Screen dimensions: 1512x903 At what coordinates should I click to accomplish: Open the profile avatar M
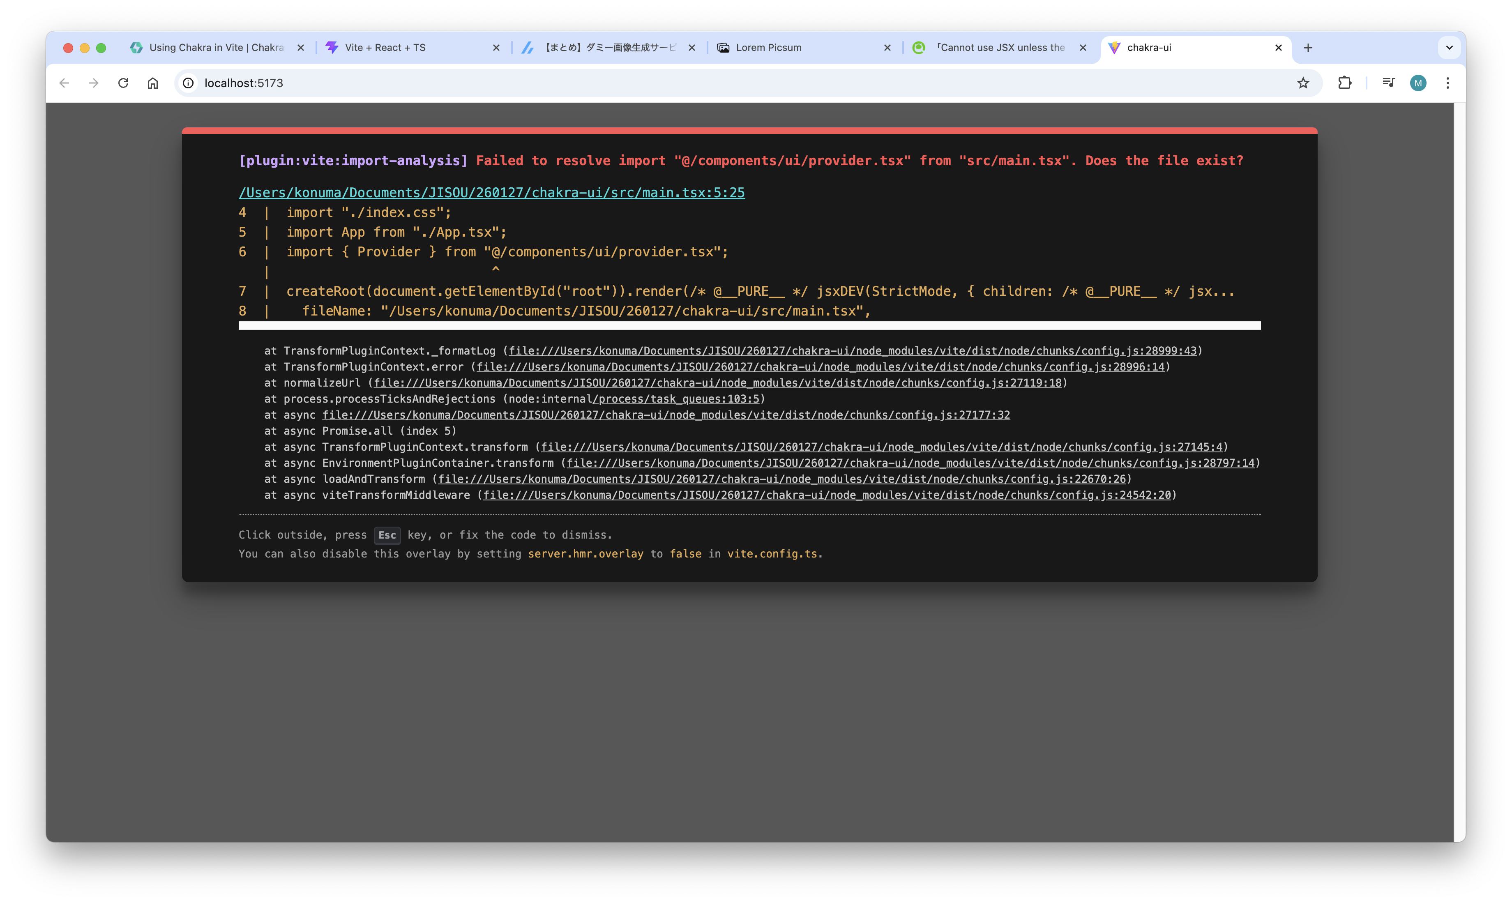pos(1417,83)
